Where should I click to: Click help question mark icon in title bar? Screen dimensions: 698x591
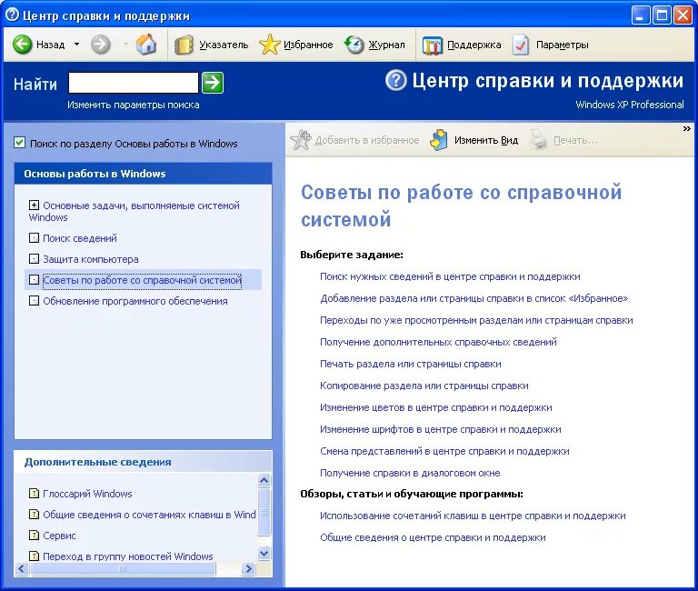pyautogui.click(x=12, y=15)
